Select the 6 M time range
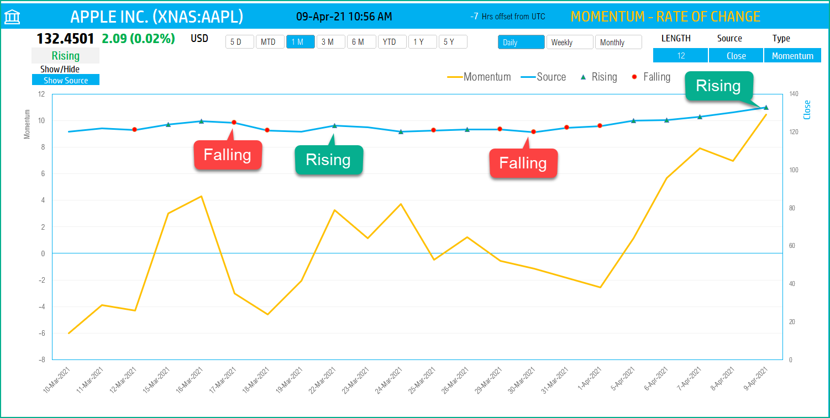The height and width of the screenshot is (418, 830). click(361, 42)
